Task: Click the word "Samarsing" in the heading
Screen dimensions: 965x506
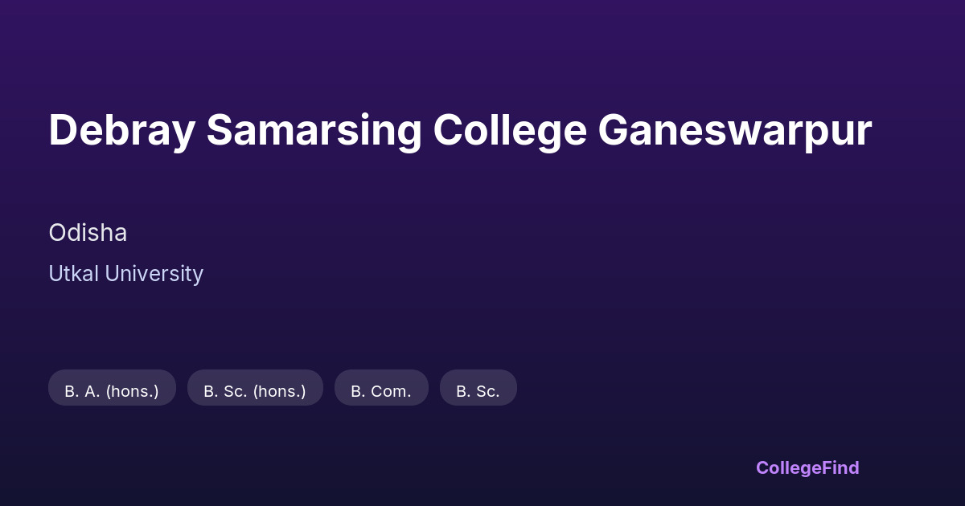Action: [x=314, y=130]
